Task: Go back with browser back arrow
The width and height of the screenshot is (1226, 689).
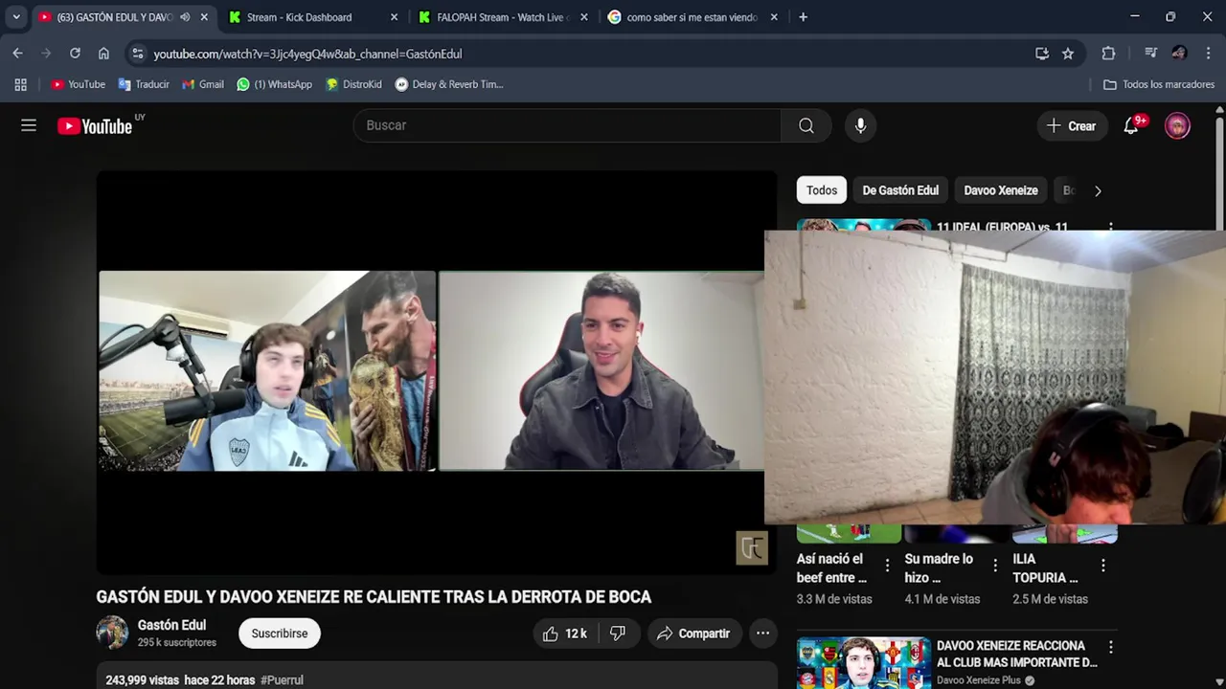Action: coord(17,54)
